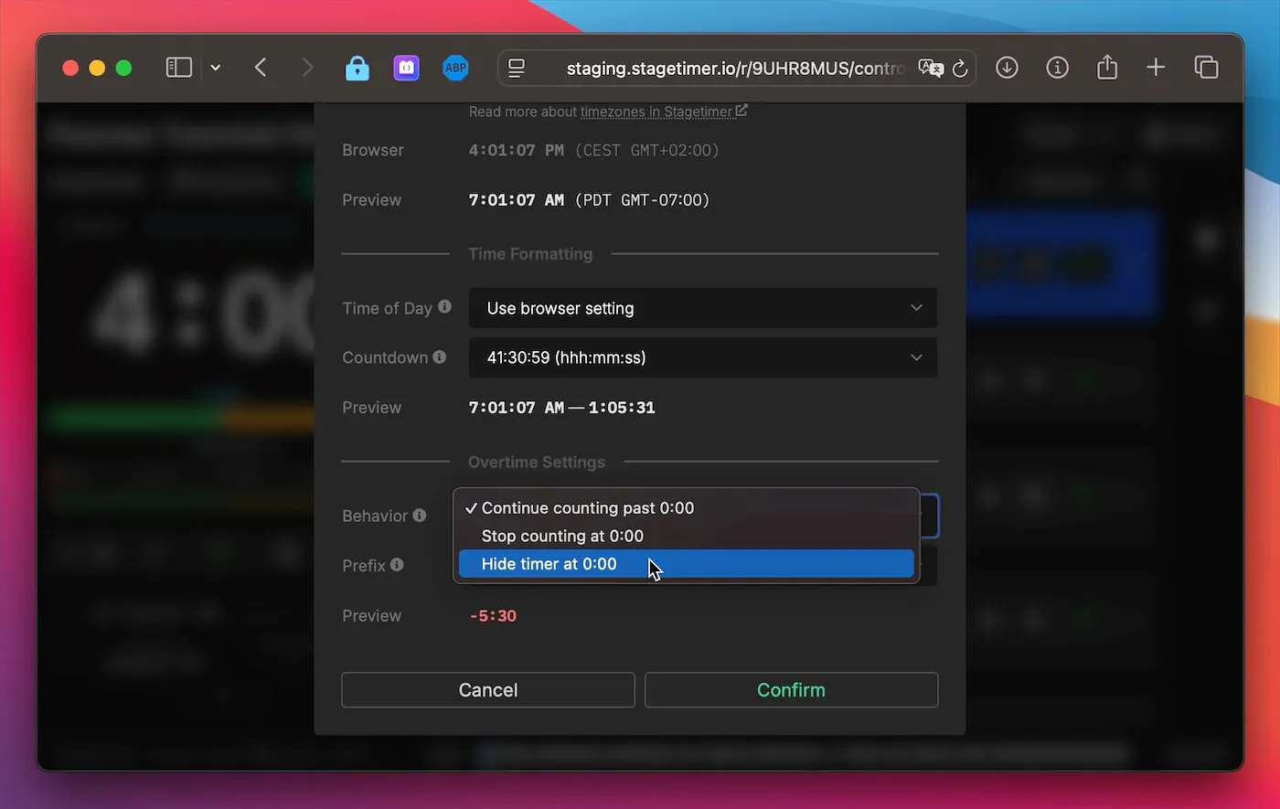
Task: Open a new tab with the plus icon
Action: [1156, 68]
